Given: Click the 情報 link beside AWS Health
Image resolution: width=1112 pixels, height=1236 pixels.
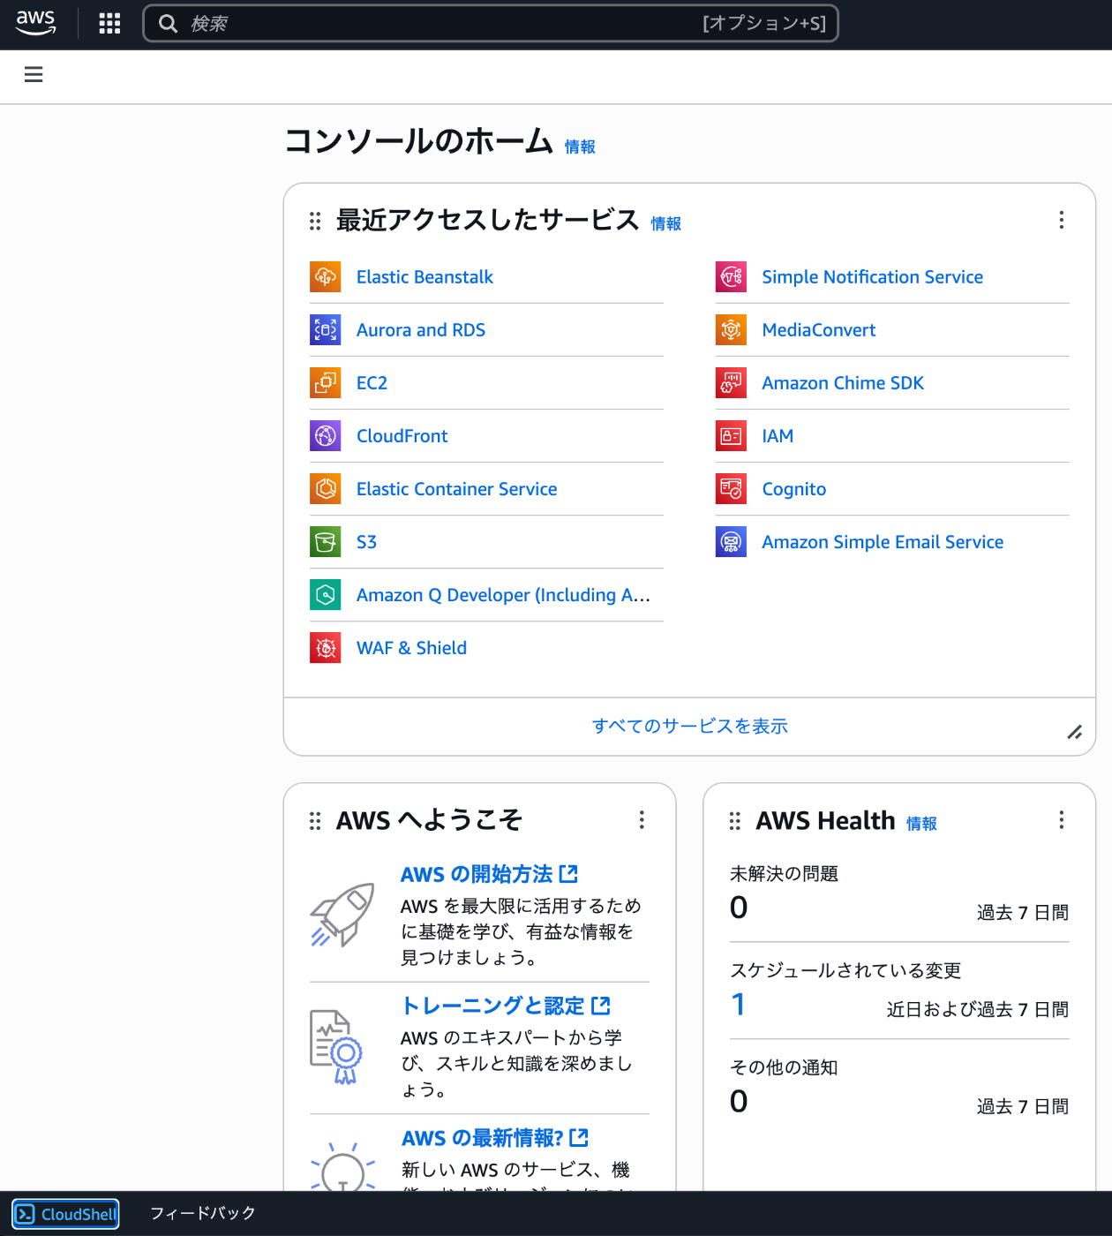Looking at the screenshot, I should [x=921, y=824].
